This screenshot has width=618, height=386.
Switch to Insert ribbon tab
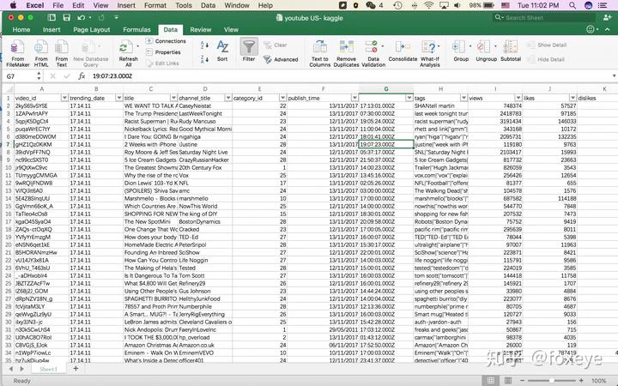tap(51, 29)
